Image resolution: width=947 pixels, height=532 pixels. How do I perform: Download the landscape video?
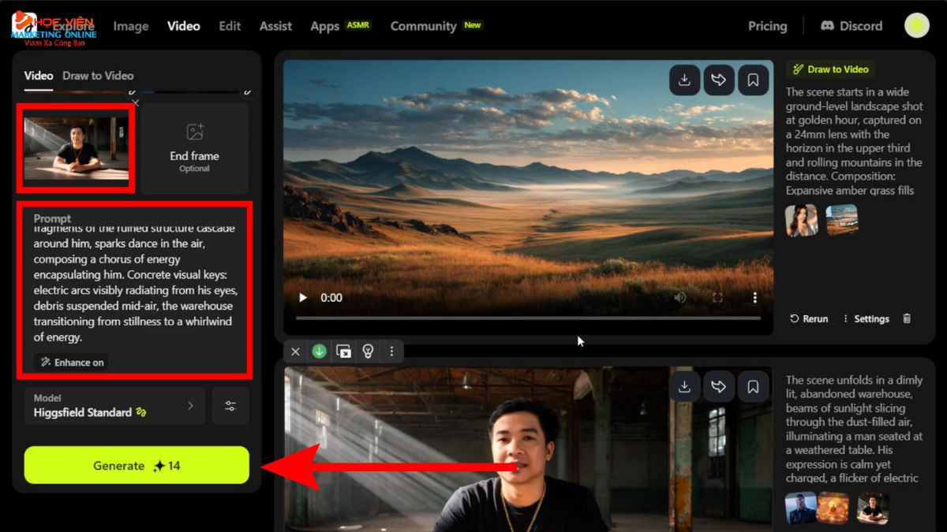[x=685, y=80]
